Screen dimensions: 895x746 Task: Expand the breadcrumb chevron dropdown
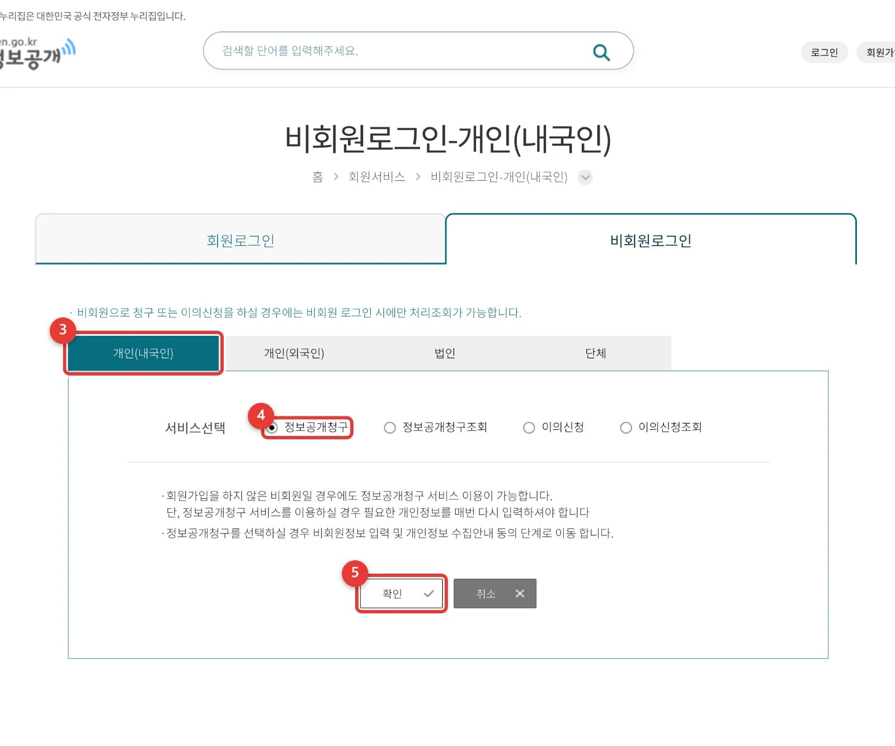[585, 177]
